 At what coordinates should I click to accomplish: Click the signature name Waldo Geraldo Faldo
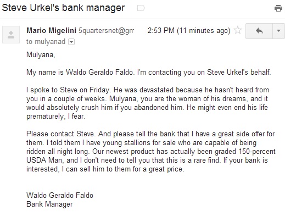(x=60, y=196)
